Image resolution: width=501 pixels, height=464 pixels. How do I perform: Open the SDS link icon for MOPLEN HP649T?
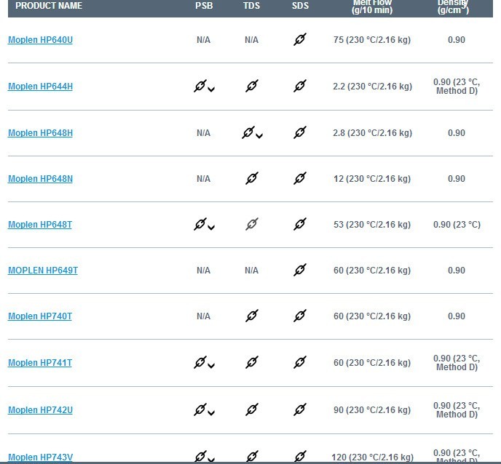tap(300, 270)
